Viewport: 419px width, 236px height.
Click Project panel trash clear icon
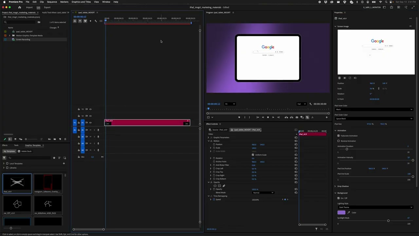coord(65,139)
